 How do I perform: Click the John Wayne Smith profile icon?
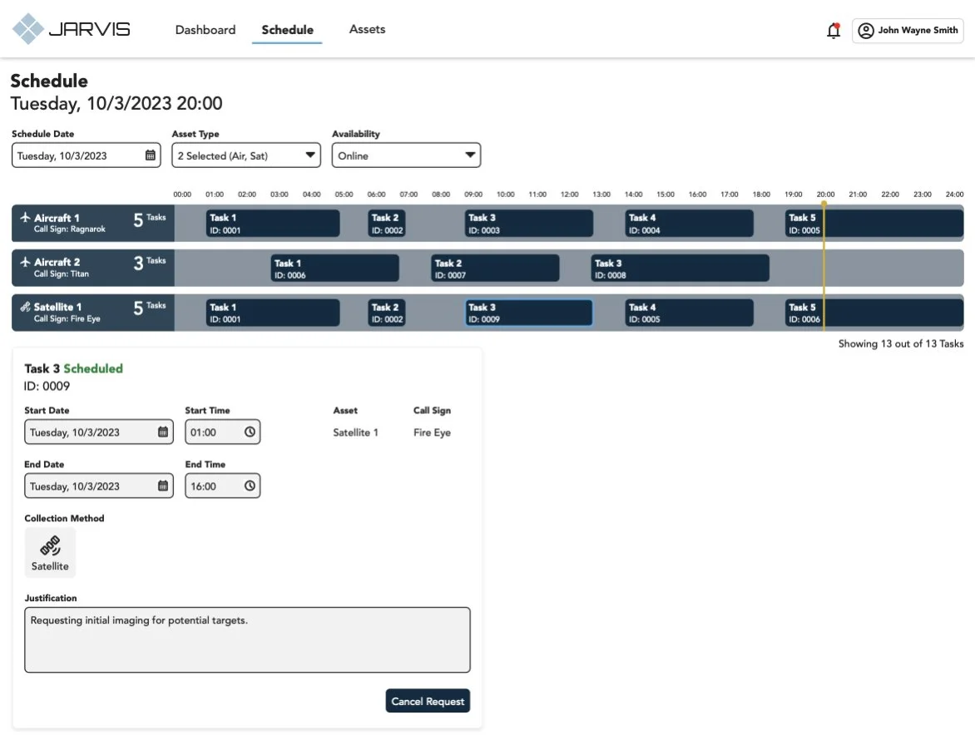865,30
